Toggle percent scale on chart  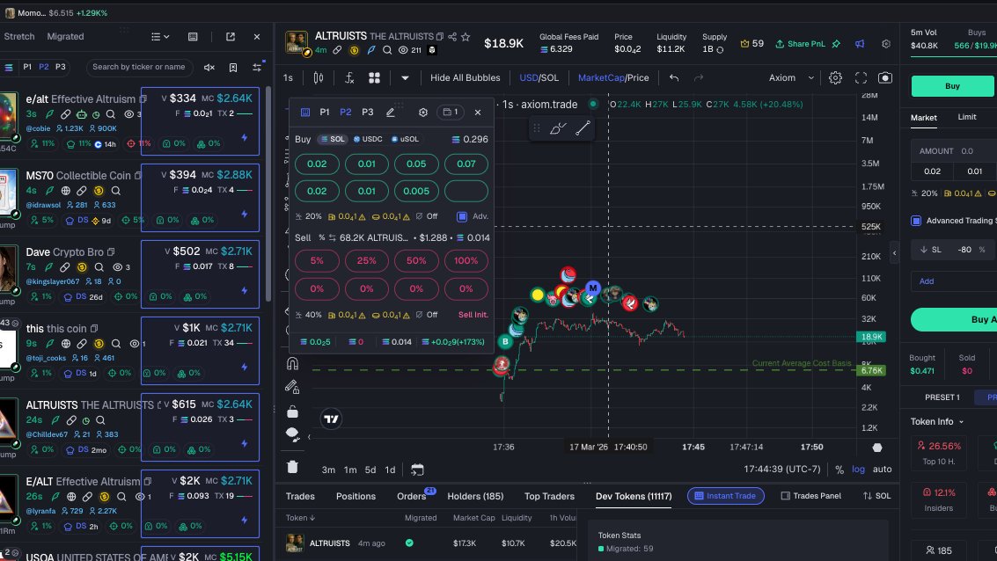click(839, 470)
